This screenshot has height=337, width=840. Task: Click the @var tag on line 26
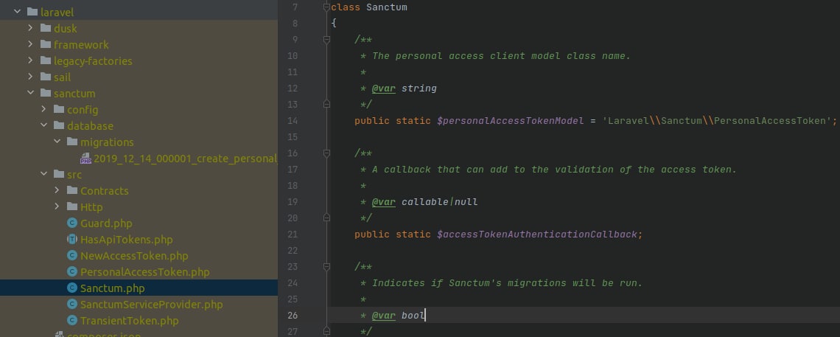point(384,315)
